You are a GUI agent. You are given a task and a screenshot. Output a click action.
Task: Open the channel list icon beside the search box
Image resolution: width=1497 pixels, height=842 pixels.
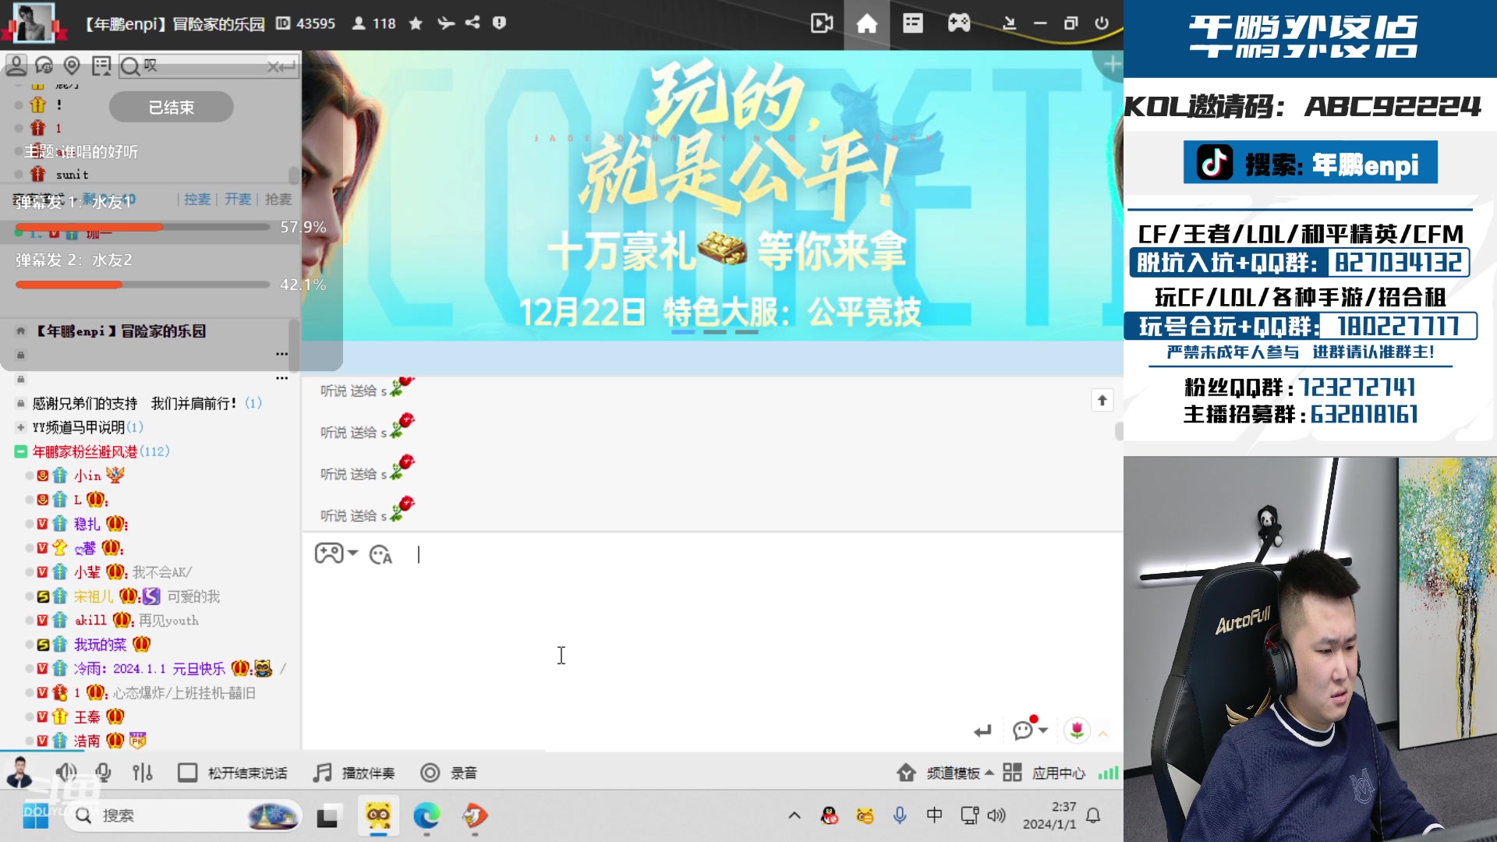tap(101, 65)
